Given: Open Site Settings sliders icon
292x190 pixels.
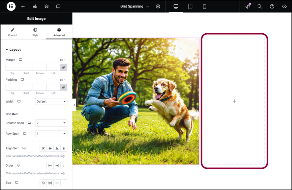Looking at the screenshot, I should click(35, 6).
